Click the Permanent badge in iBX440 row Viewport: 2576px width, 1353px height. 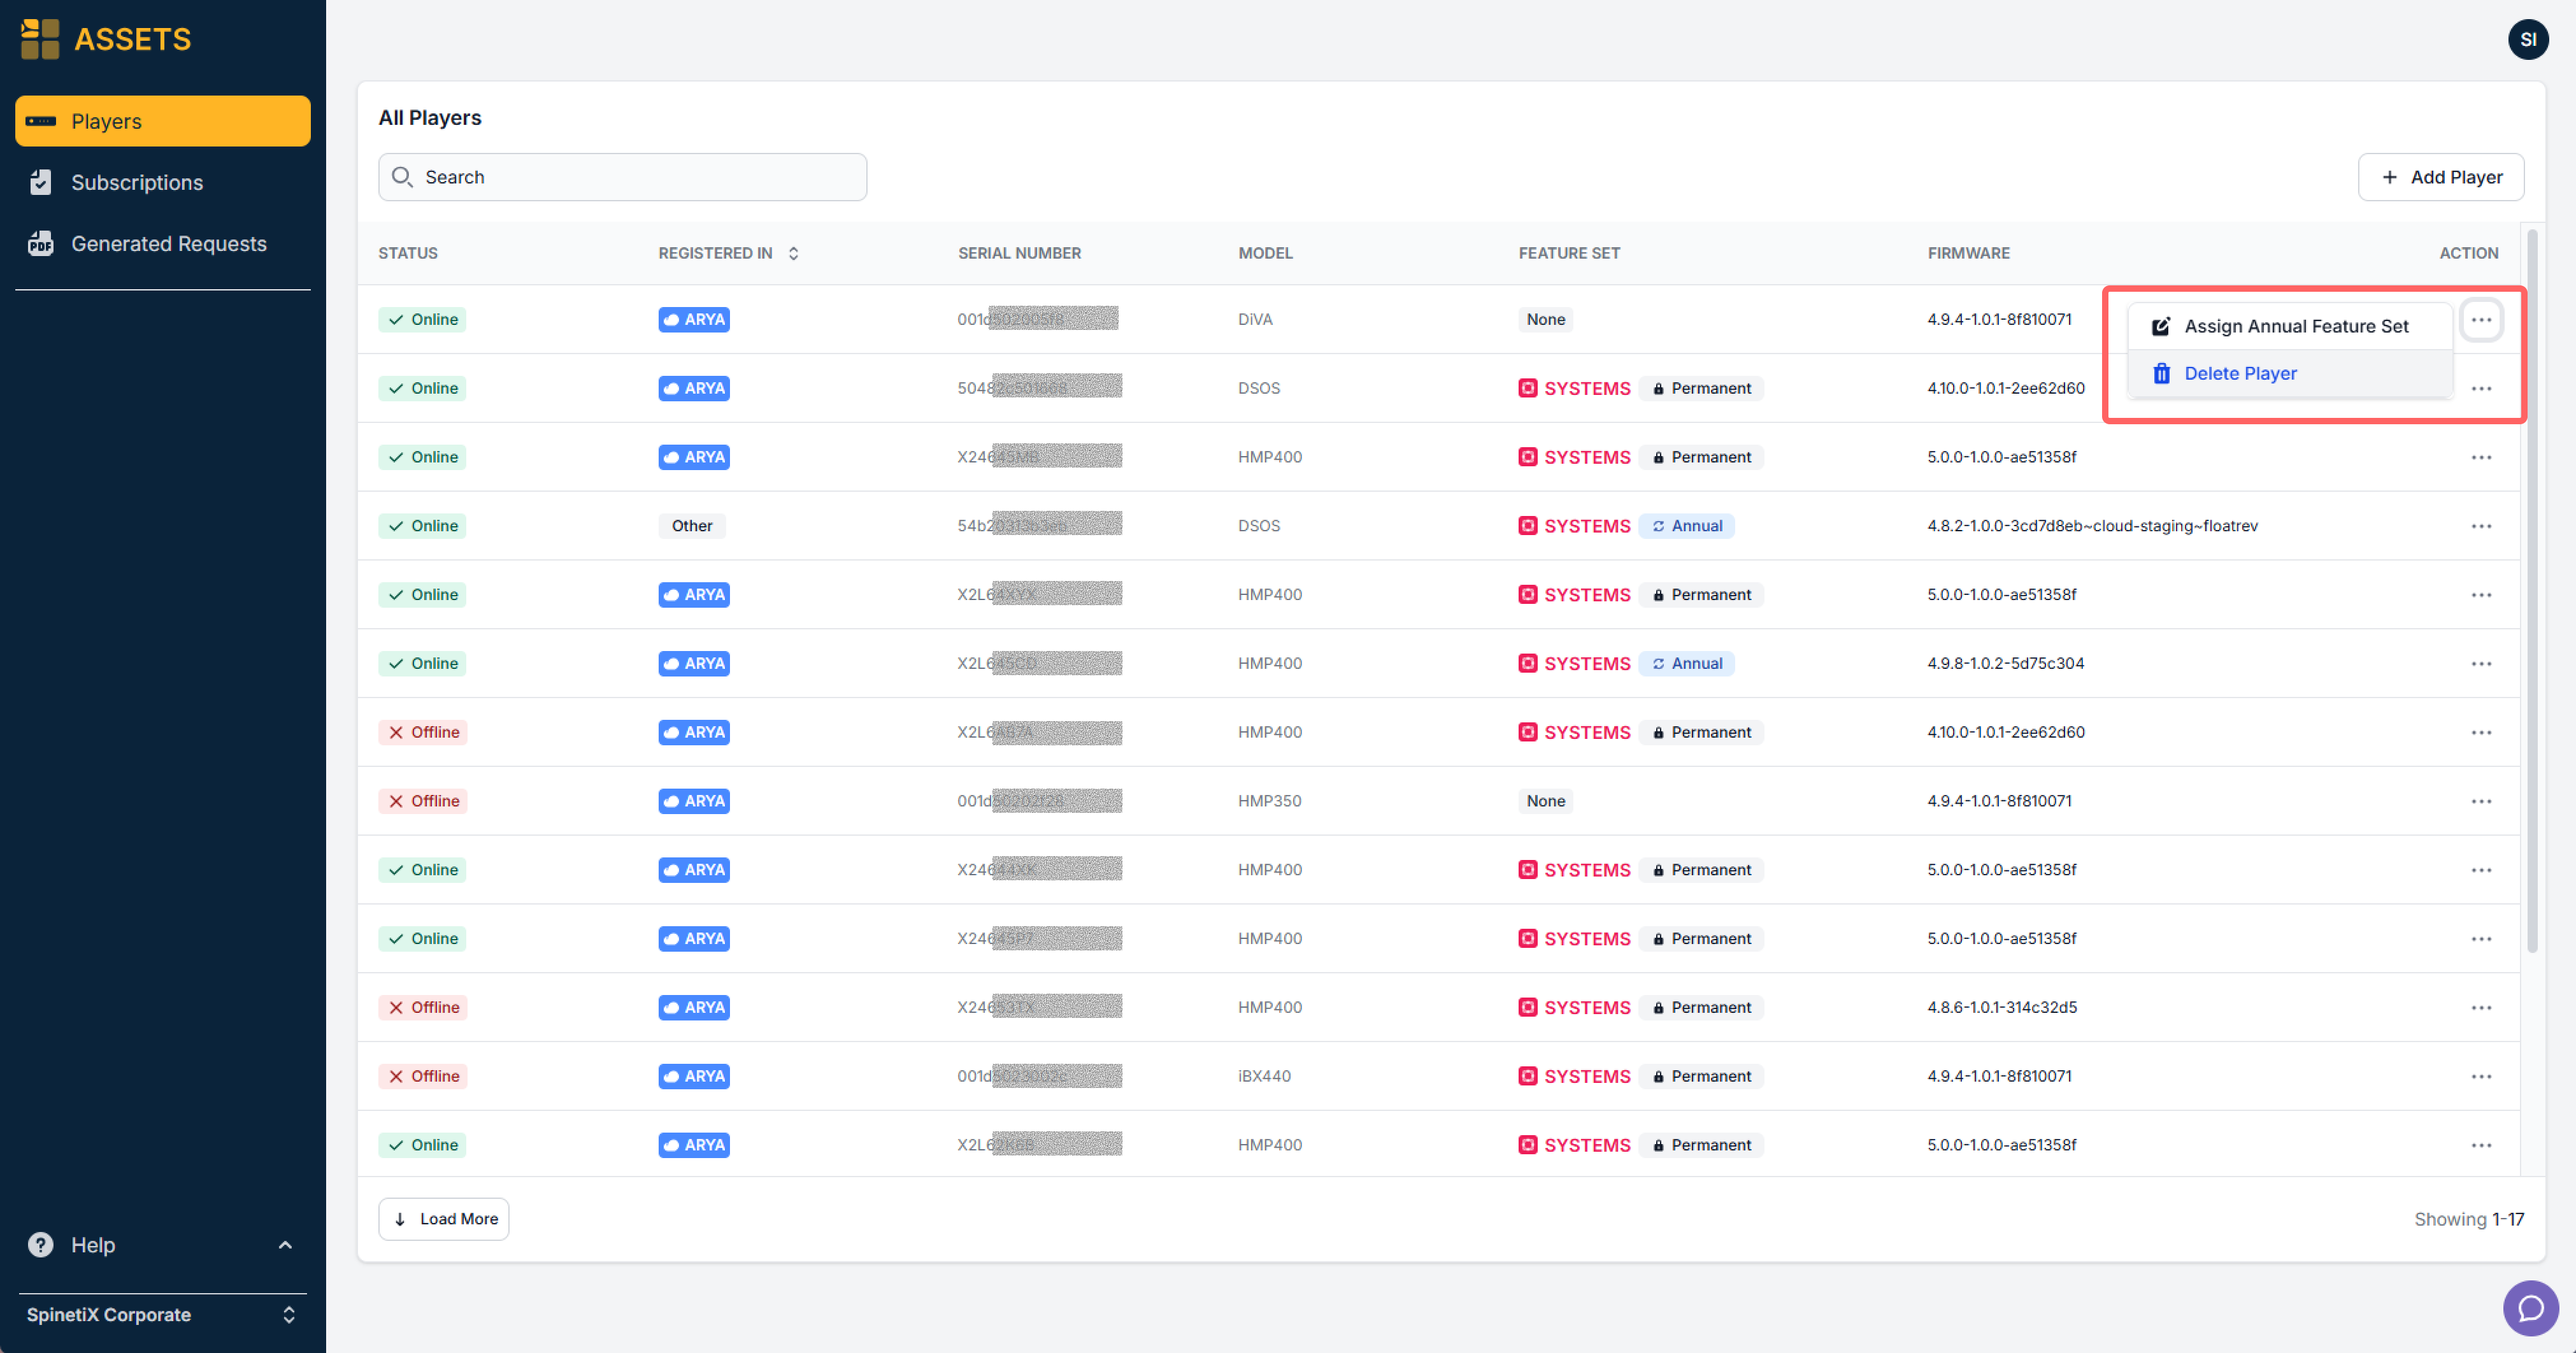point(1700,1076)
